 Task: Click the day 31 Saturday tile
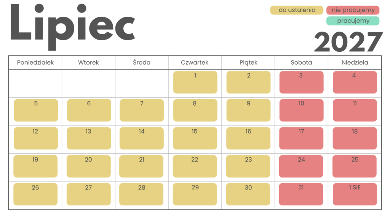[301, 194]
